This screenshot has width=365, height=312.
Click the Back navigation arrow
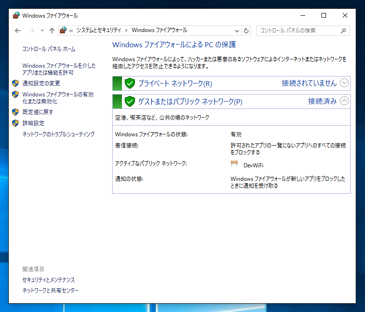(x=18, y=31)
